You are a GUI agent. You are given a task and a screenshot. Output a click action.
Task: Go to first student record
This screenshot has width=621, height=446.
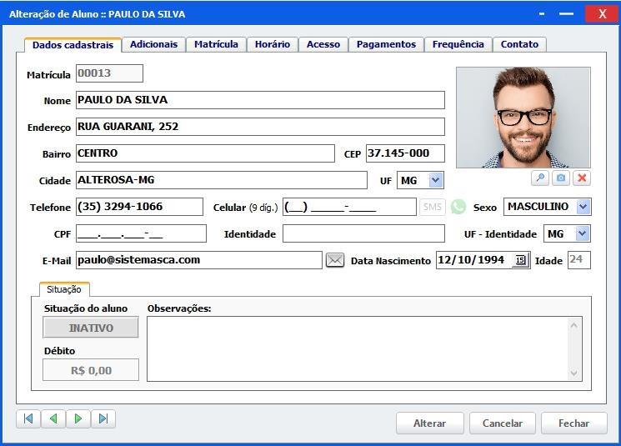pyautogui.click(x=28, y=419)
